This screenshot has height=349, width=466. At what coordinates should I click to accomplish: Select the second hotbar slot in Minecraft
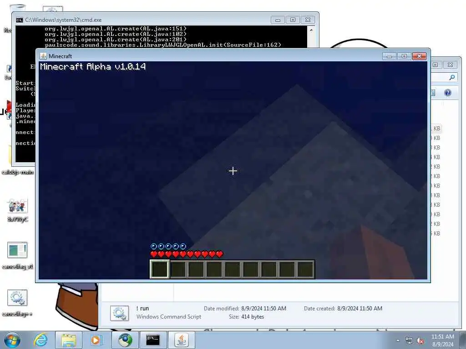178,269
